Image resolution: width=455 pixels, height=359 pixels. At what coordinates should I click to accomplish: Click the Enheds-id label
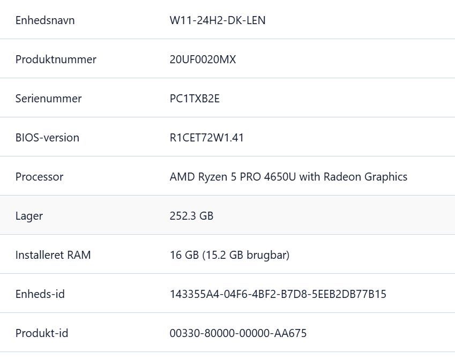pyautogui.click(x=40, y=294)
